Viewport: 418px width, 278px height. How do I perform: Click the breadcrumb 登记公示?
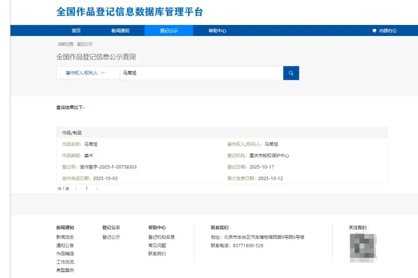pos(85,44)
